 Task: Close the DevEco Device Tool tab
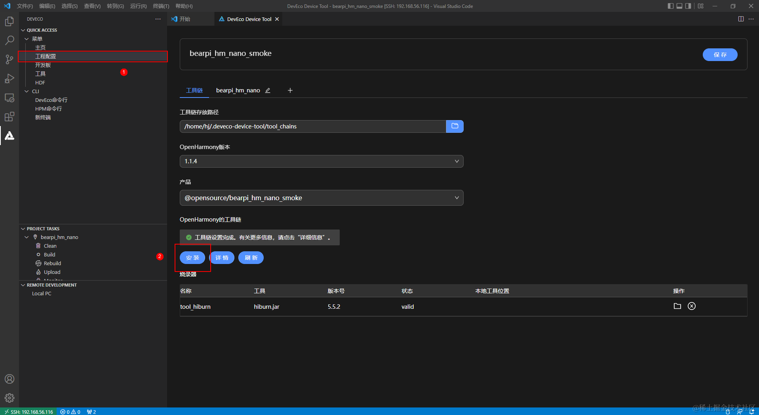(277, 19)
